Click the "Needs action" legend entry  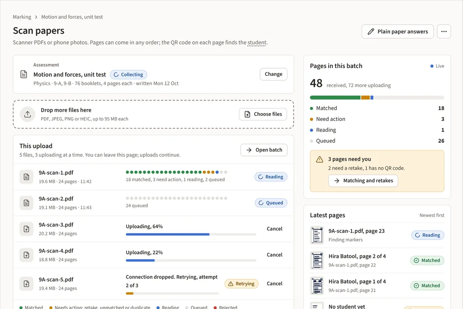[100, 307]
